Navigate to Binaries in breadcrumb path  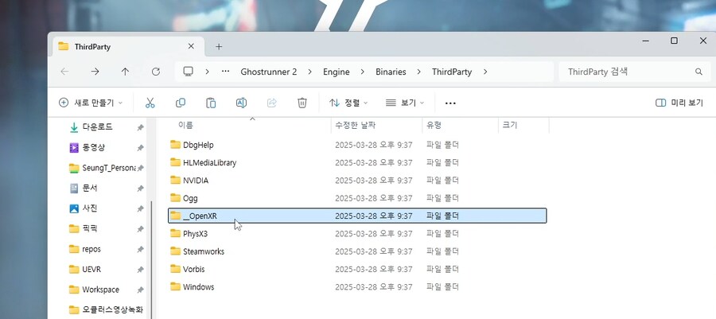pyautogui.click(x=391, y=72)
